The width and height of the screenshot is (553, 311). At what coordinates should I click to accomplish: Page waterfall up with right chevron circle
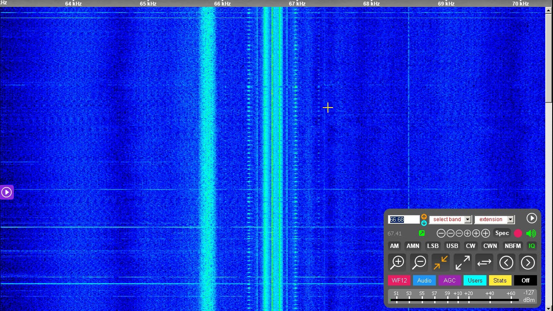[528, 262]
